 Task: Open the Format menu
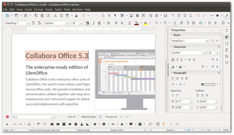(x=38, y=9)
